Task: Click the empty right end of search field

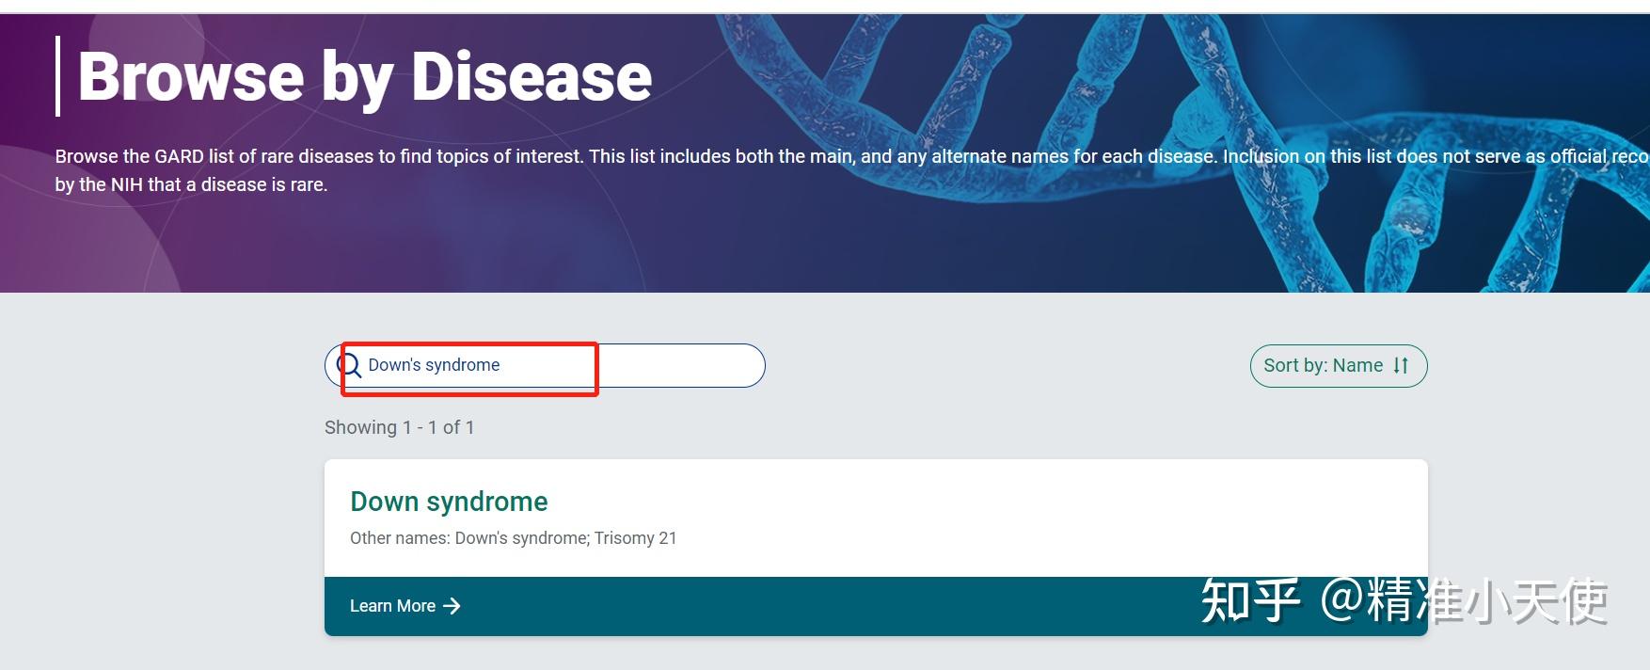Action: (696, 365)
